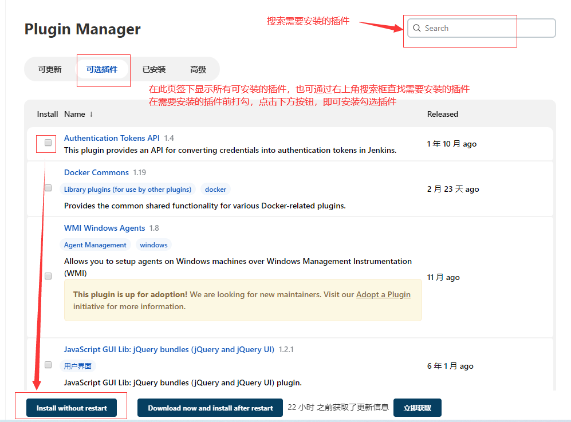Click the version 1.19 label

(x=140, y=172)
